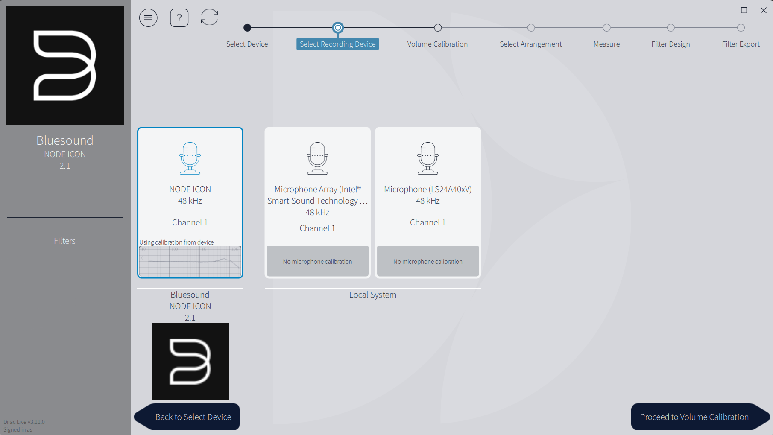Click the question mark help icon

coord(179,18)
